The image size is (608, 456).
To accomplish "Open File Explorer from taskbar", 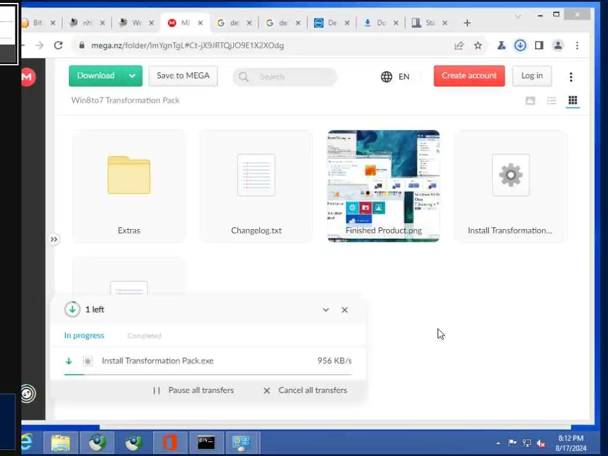I will pos(61,442).
